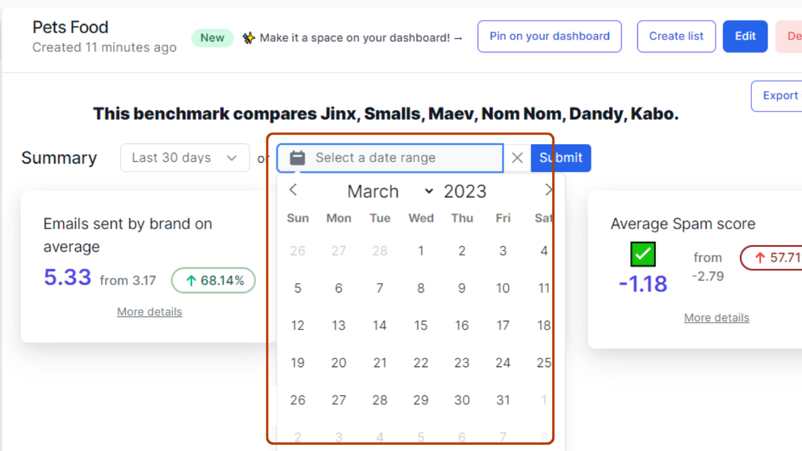Screen dimensions: 802x451
Task: Select March 29 in the calendar
Action: pos(421,400)
